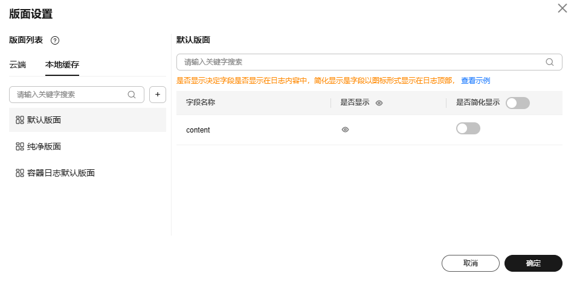The width and height of the screenshot is (577, 285).
Task: Switch to the 云端 tab
Action: pos(18,65)
